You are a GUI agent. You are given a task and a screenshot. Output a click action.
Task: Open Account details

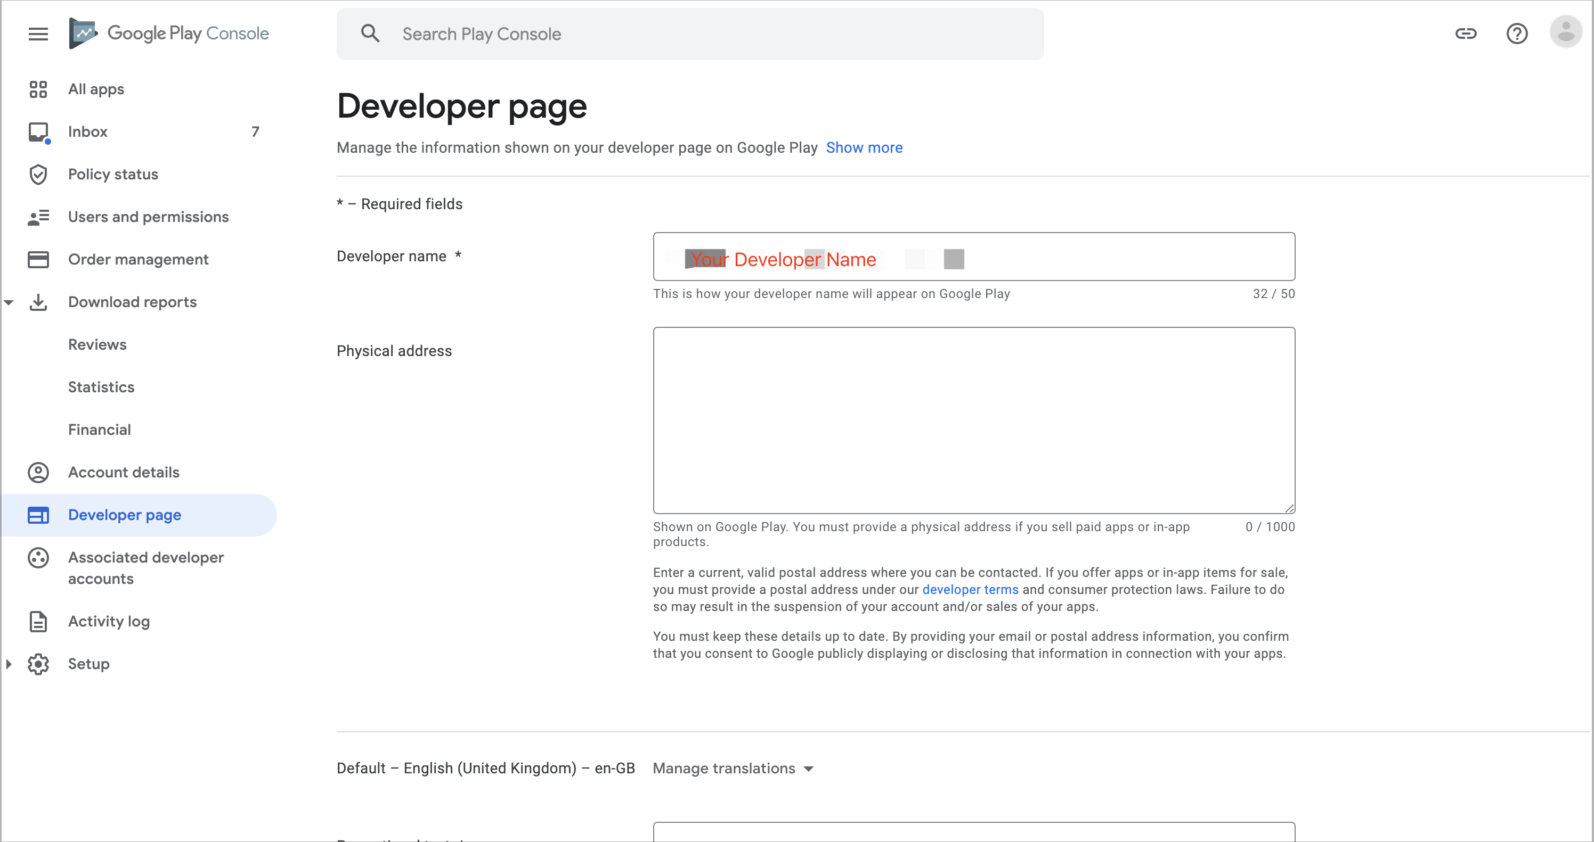(x=124, y=472)
